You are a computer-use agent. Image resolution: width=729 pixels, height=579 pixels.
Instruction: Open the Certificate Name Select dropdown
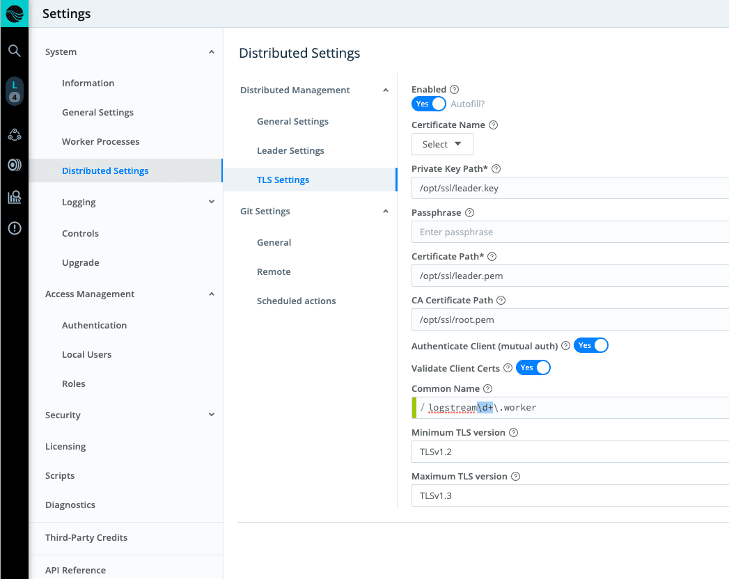(x=442, y=144)
